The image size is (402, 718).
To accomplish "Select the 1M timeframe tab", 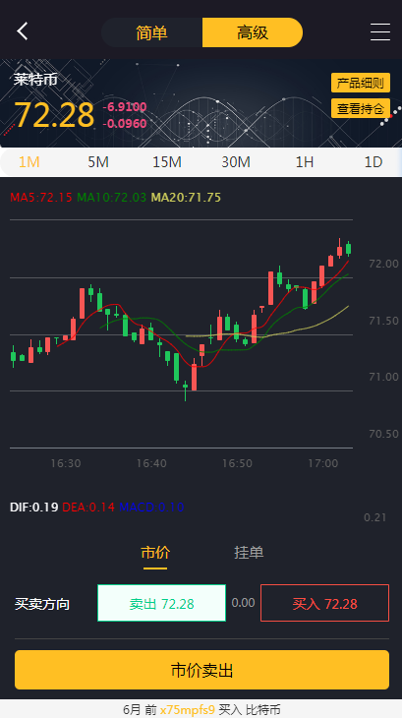I will pyautogui.click(x=29, y=162).
